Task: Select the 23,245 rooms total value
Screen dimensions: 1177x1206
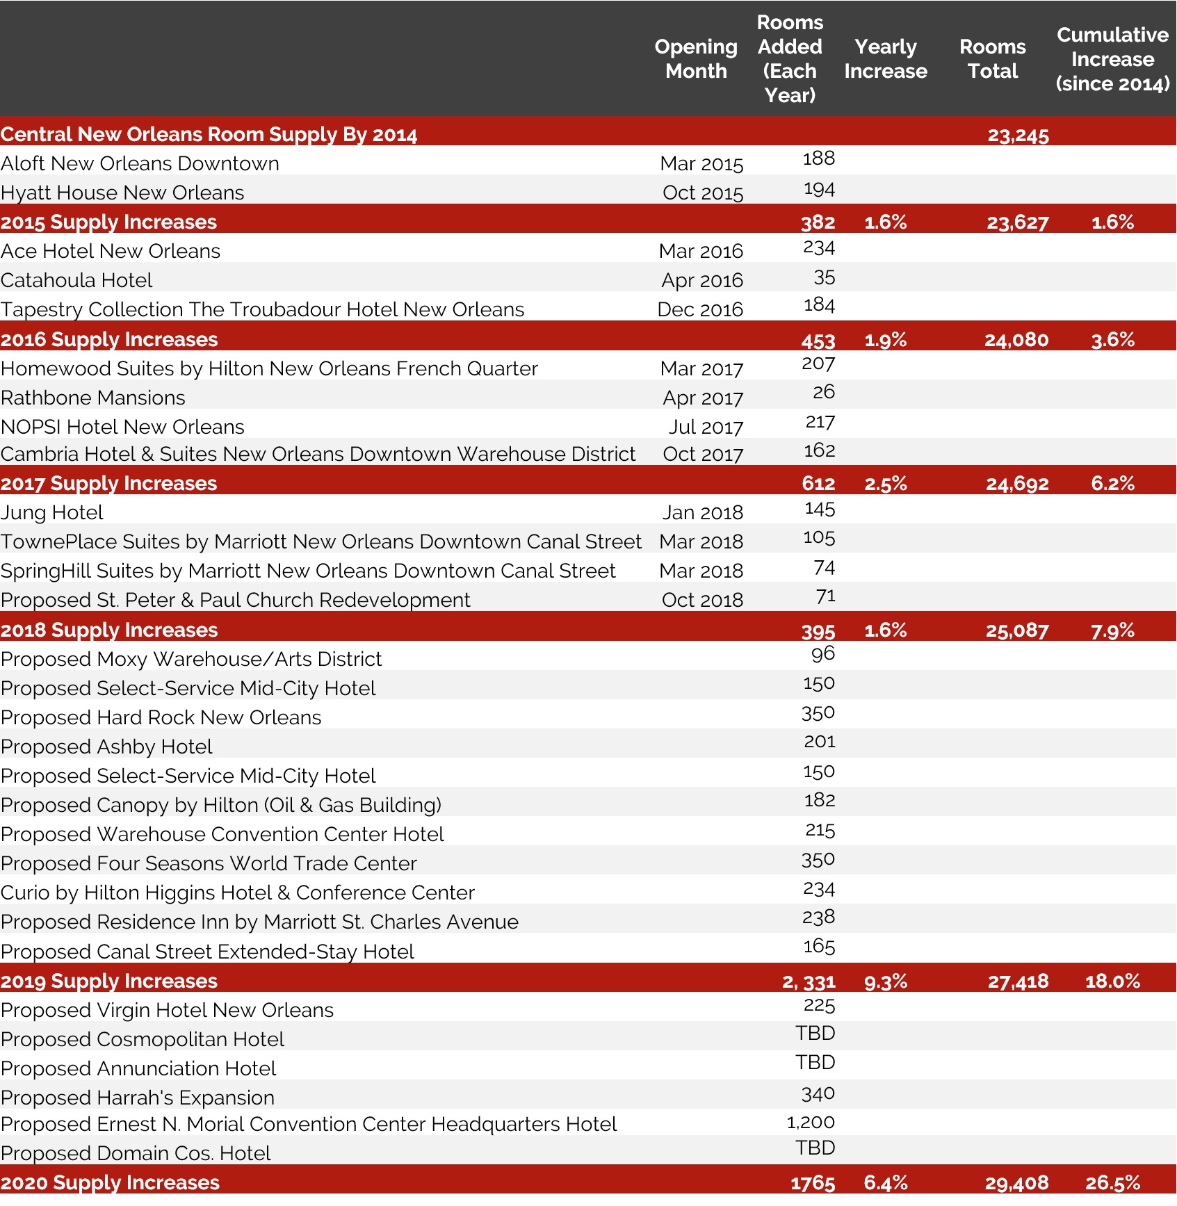Action: pyautogui.click(x=1017, y=135)
